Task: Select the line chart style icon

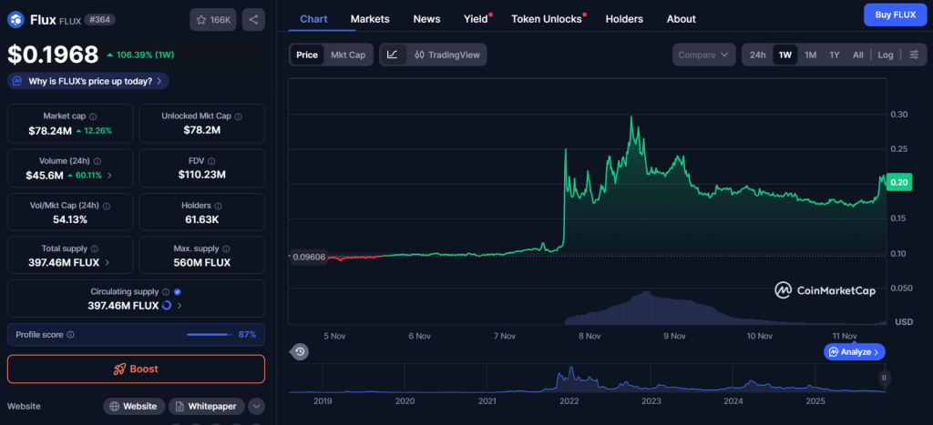Action: click(x=392, y=55)
